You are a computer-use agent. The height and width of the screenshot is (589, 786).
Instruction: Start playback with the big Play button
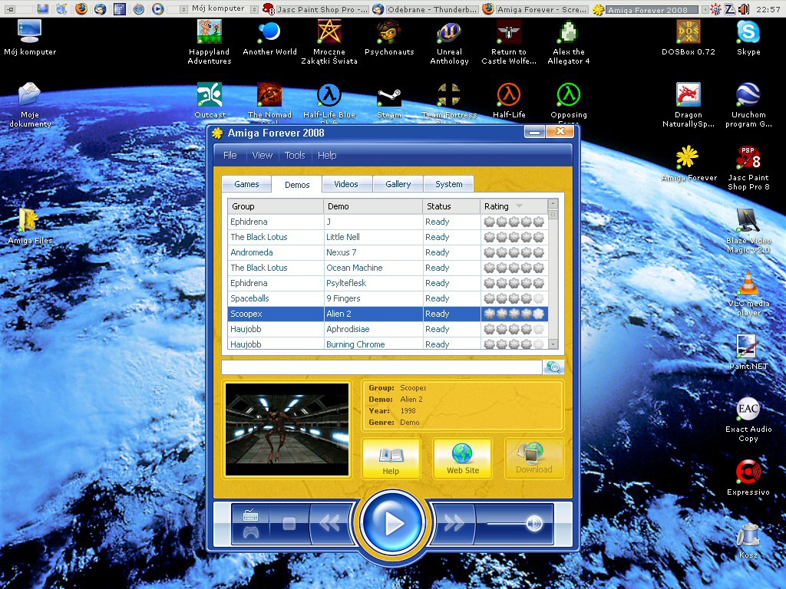(392, 523)
